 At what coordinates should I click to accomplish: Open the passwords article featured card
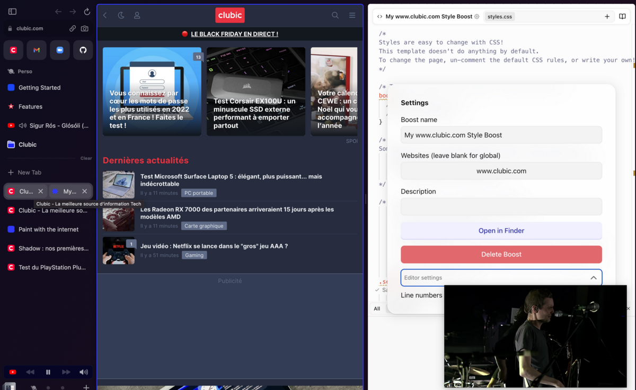152,92
